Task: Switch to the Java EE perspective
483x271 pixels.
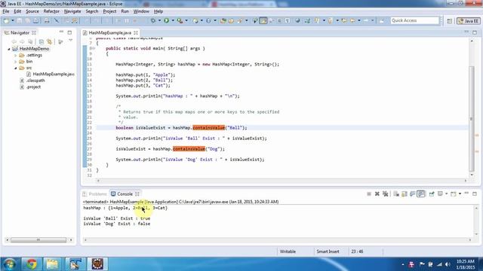Action: click(468, 20)
